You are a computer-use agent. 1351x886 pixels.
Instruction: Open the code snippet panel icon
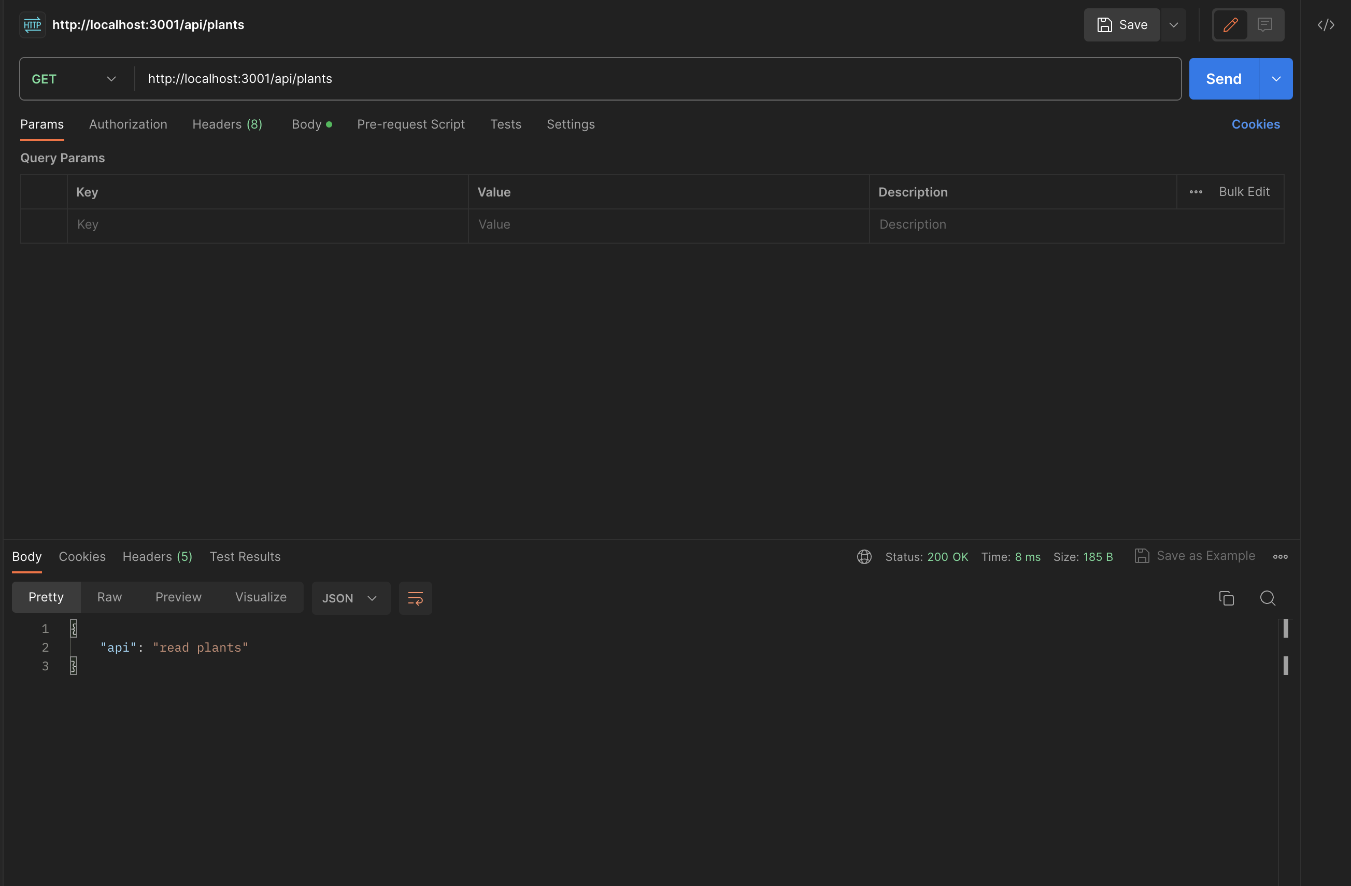(x=1326, y=24)
